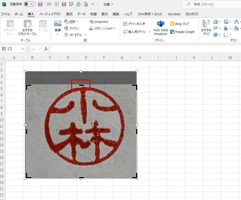This screenshot has width=241, height=200.
Task: Click the top-center crop handle
Action: click(81, 85)
